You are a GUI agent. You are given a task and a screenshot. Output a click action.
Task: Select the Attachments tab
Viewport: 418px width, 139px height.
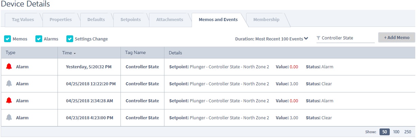[170, 19]
